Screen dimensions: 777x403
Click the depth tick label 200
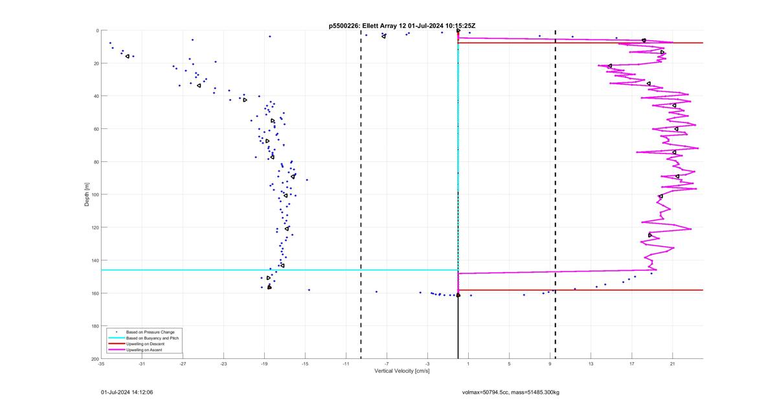(95, 359)
